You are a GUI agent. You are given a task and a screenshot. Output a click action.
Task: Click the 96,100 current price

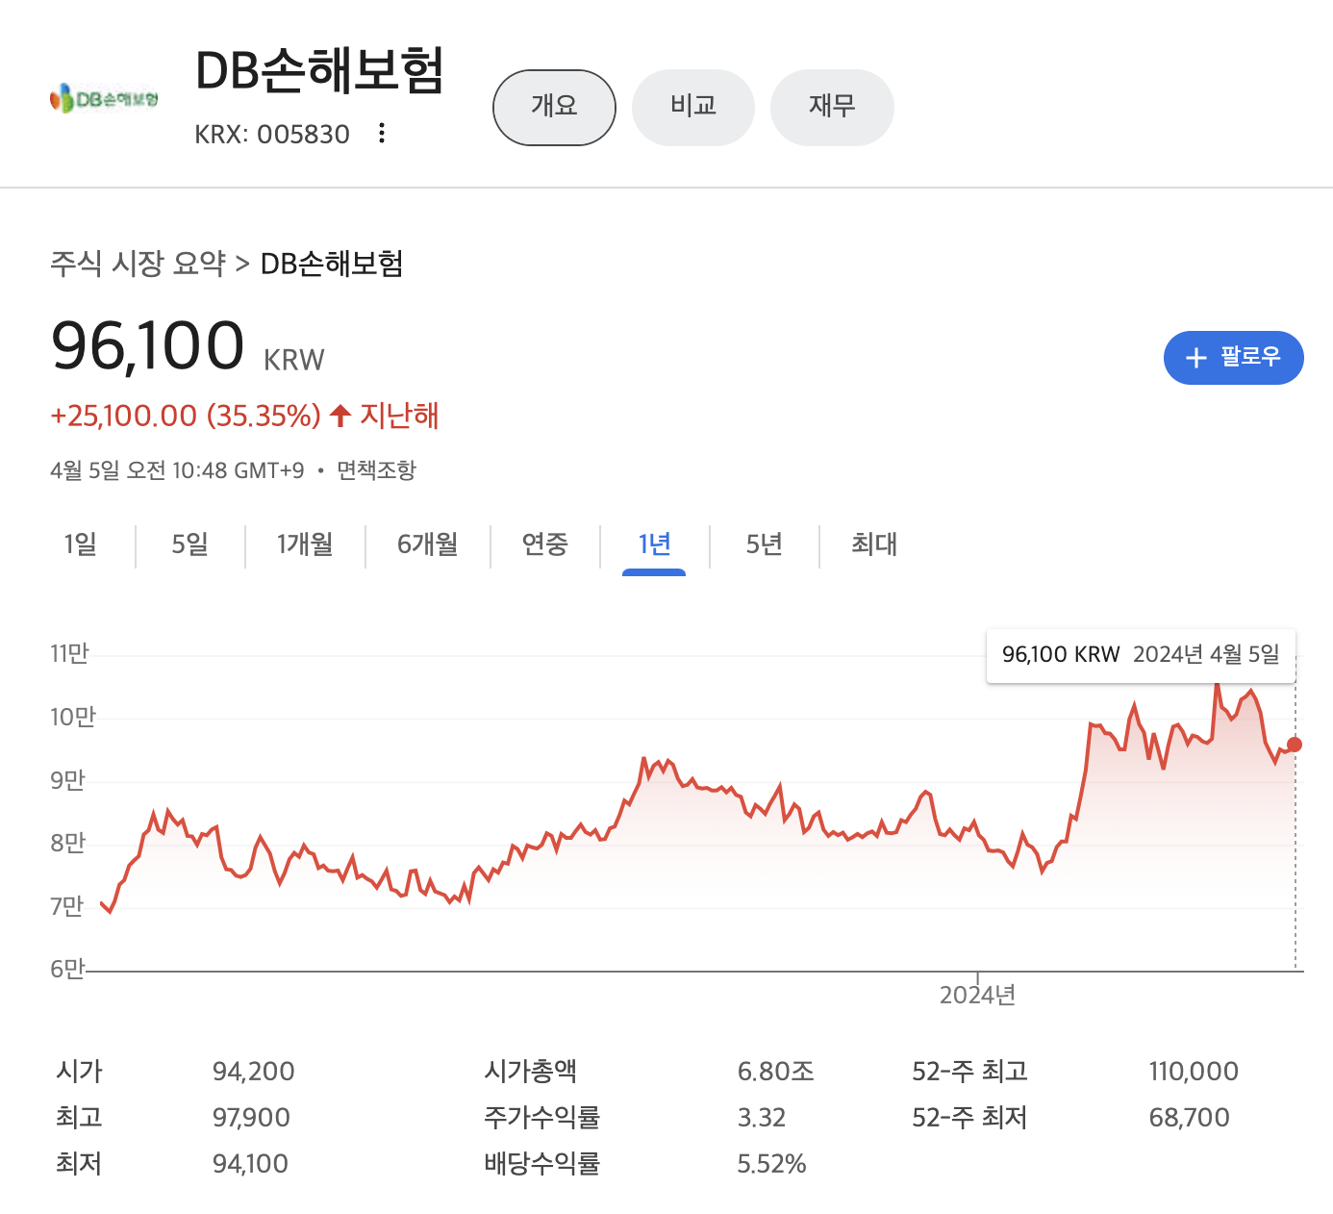(147, 345)
